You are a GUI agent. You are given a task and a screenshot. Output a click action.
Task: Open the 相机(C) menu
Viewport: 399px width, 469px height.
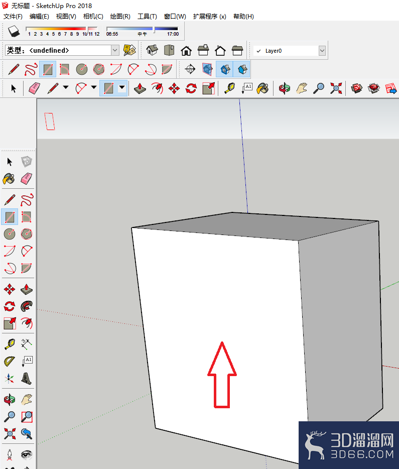93,17
